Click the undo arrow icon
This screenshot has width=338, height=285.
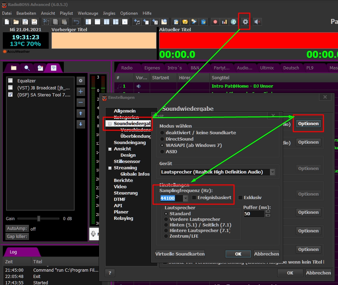(x=76, y=22)
